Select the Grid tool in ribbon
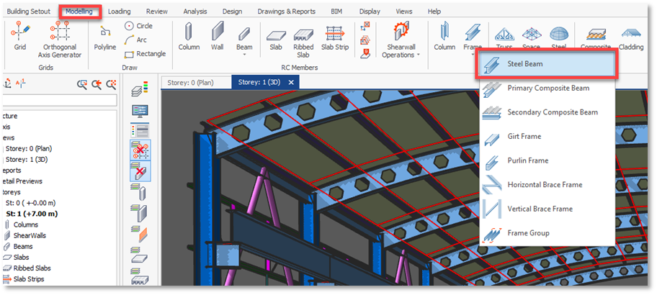Viewport: 657px width, 295px height. pyautogui.click(x=20, y=36)
